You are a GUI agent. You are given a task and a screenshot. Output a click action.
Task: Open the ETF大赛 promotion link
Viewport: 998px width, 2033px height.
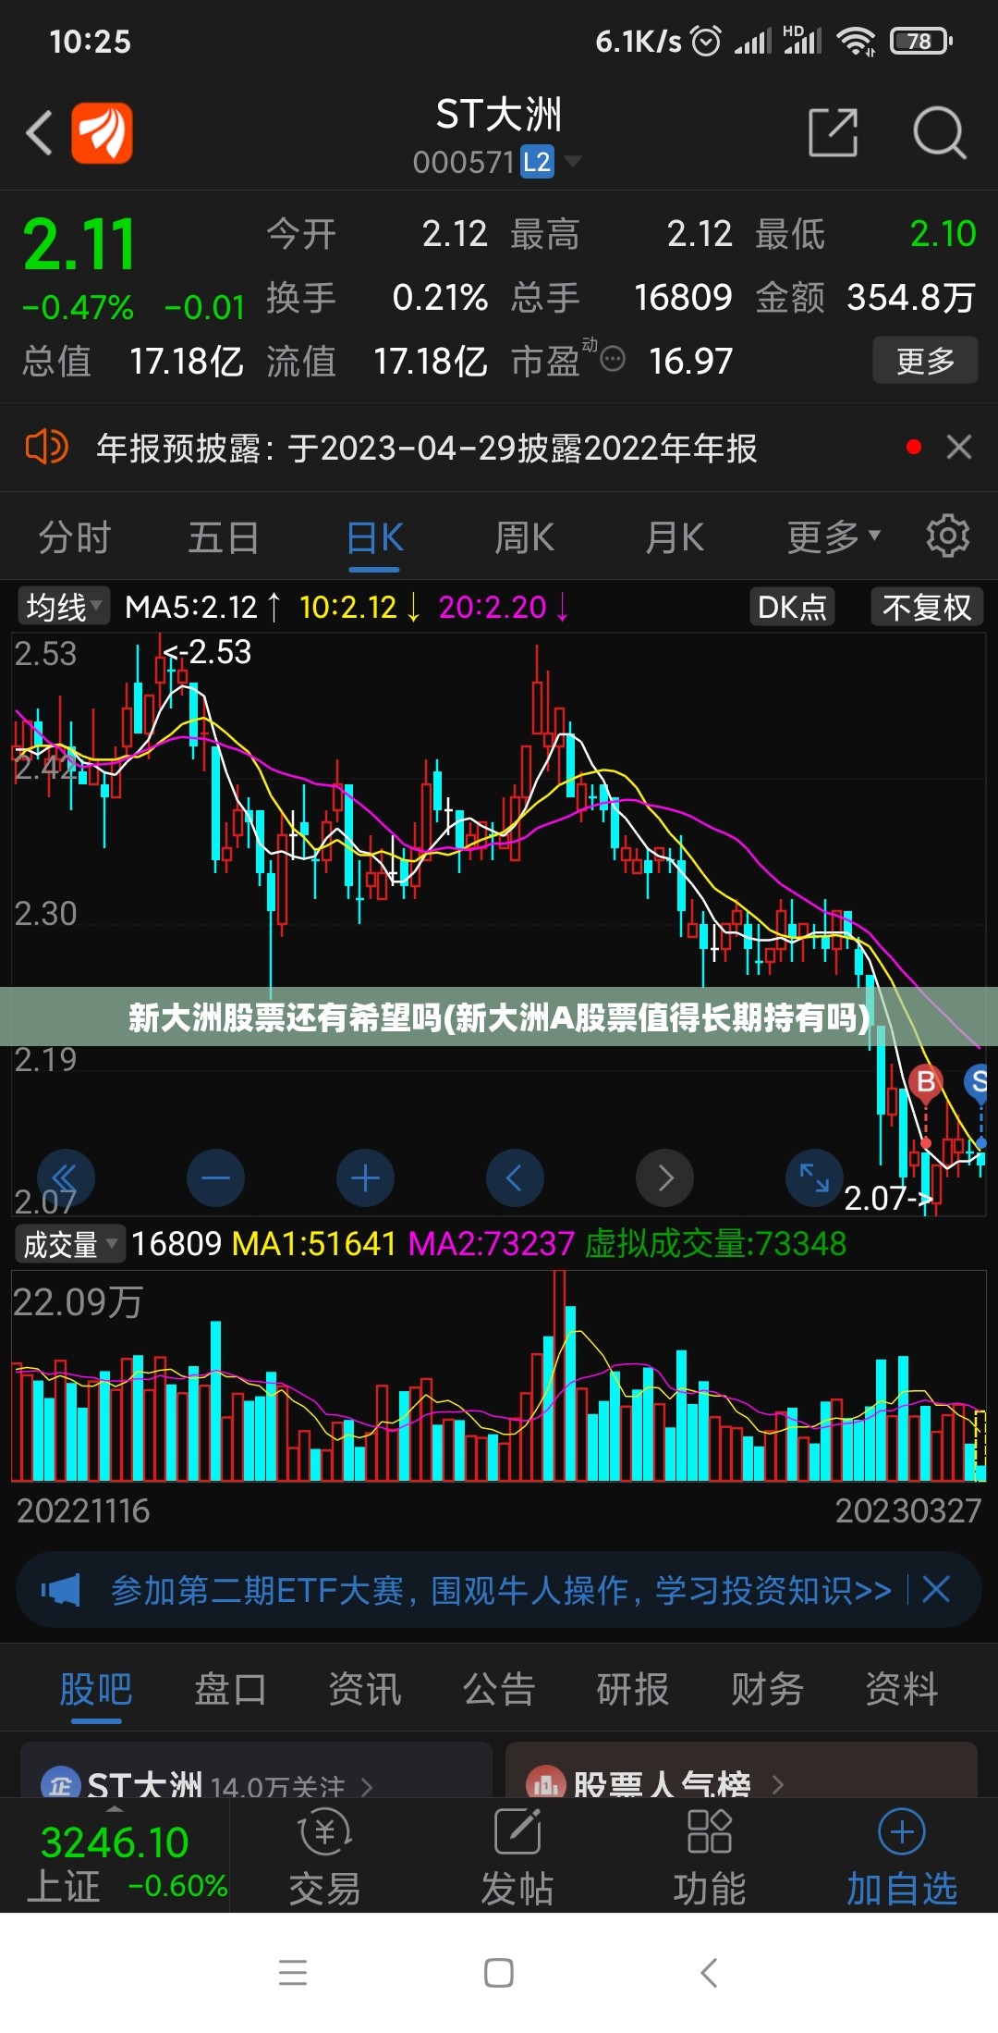click(x=501, y=1590)
